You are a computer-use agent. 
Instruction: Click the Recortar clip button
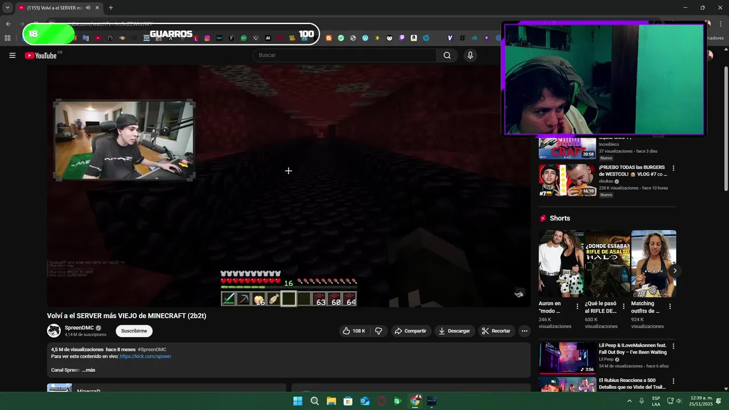coord(497,331)
